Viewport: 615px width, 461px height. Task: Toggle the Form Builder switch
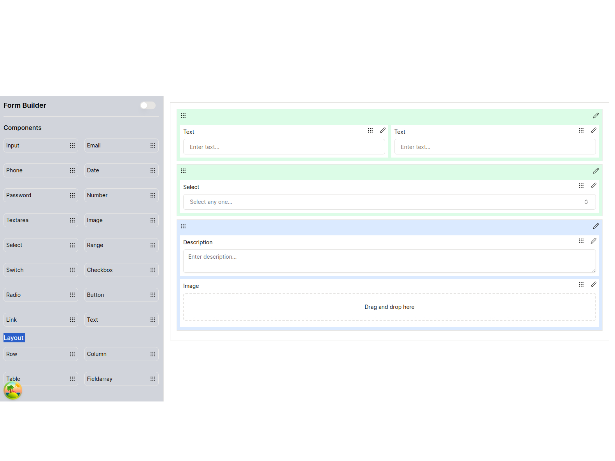(148, 105)
